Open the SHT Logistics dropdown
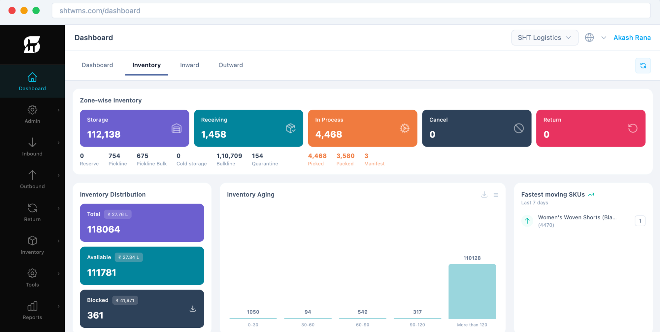 point(544,38)
